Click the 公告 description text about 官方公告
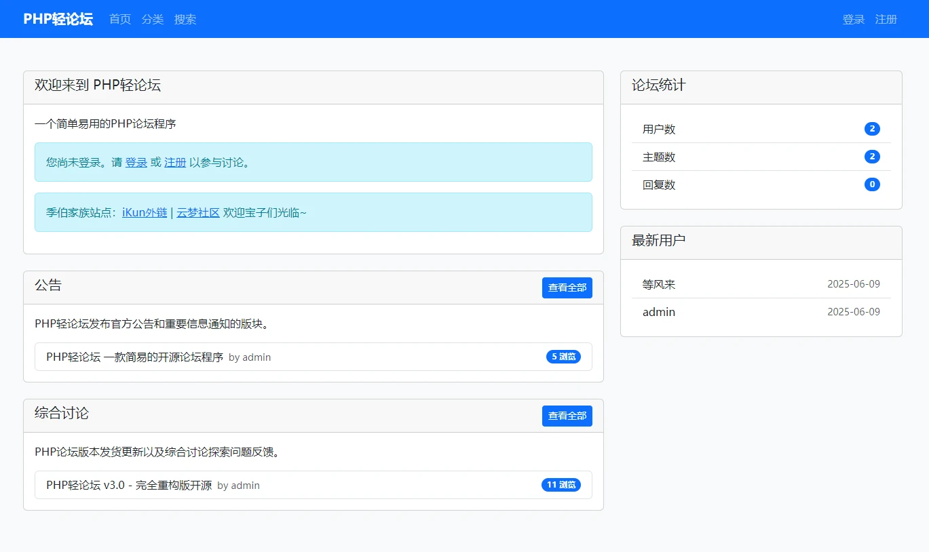The height and width of the screenshot is (552, 929). coord(153,324)
